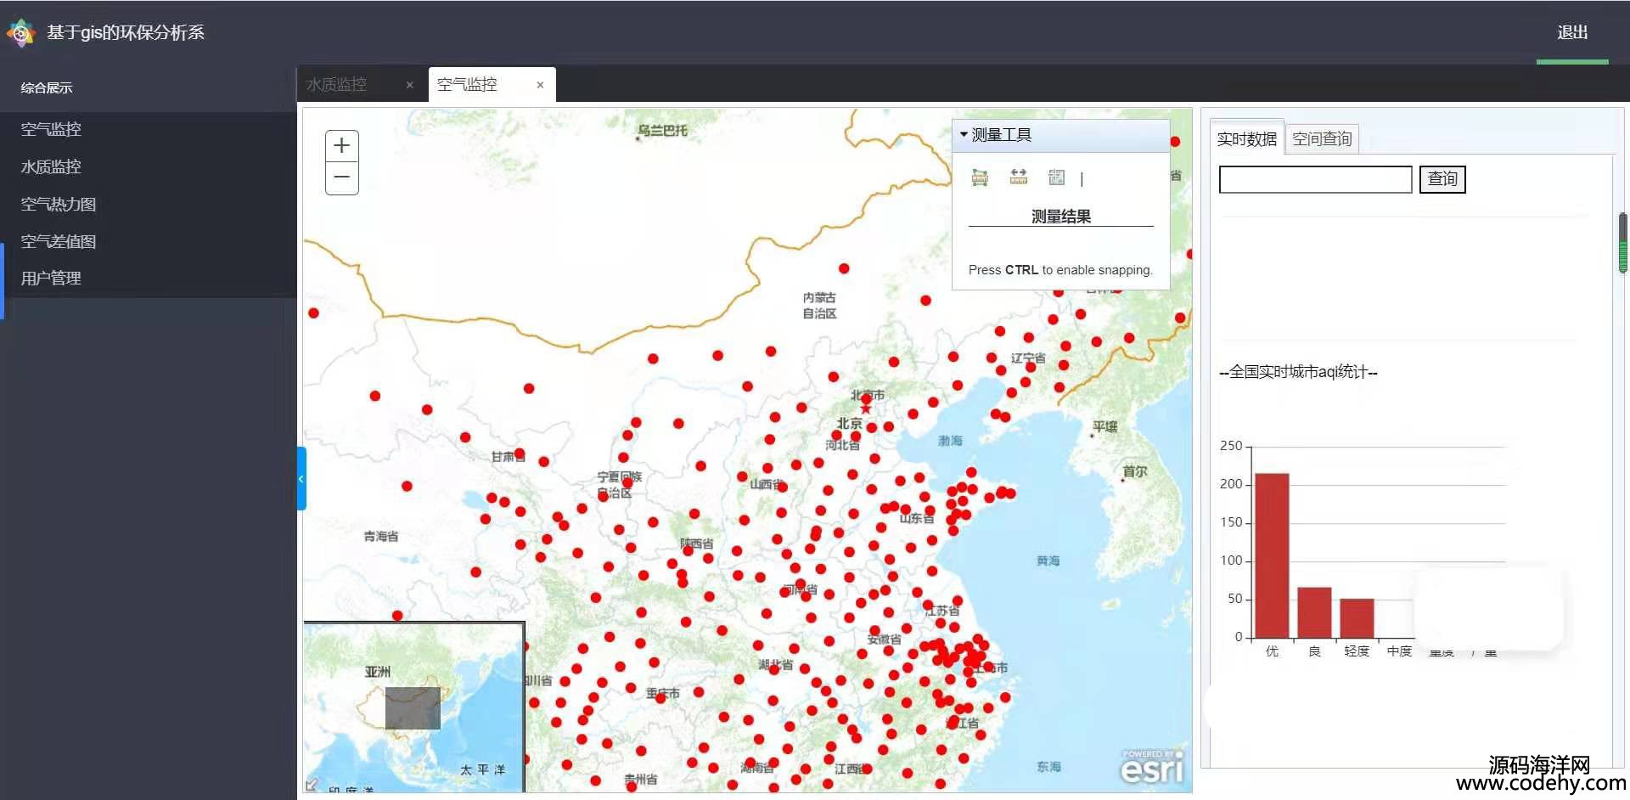Click the esri logo on the map

tap(1152, 767)
